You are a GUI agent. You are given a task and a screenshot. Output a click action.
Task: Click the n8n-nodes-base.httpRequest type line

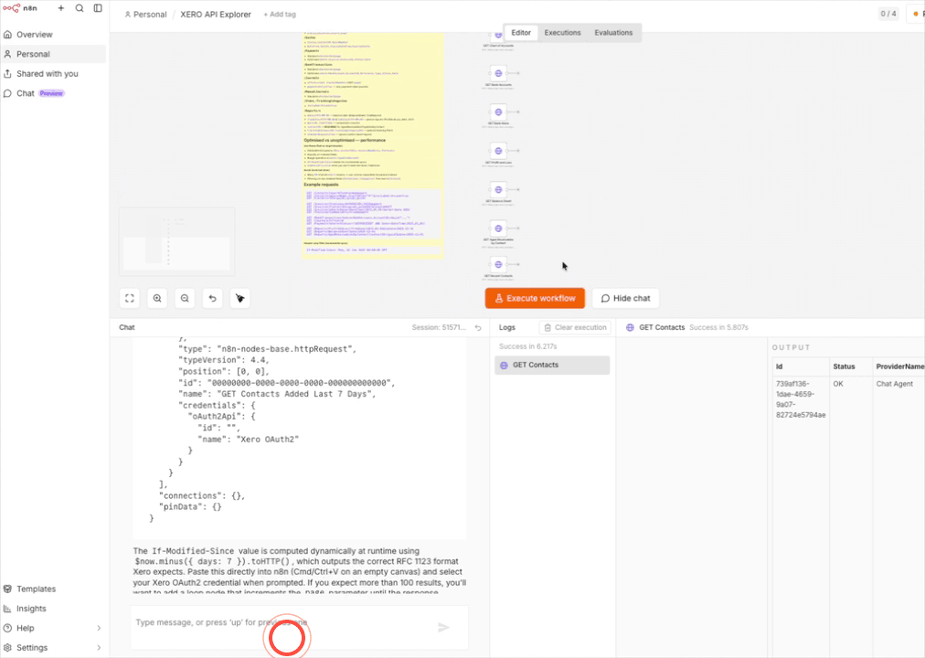(x=267, y=349)
